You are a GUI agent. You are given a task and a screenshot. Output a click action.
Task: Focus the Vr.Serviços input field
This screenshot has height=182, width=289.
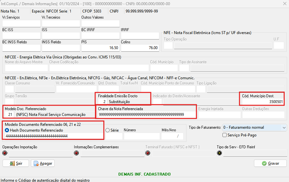tap(22, 23)
